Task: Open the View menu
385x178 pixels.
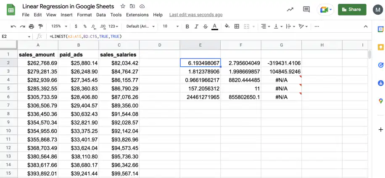Action: click(51, 15)
